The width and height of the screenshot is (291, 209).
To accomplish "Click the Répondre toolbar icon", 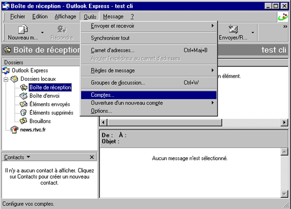I will (62, 29).
